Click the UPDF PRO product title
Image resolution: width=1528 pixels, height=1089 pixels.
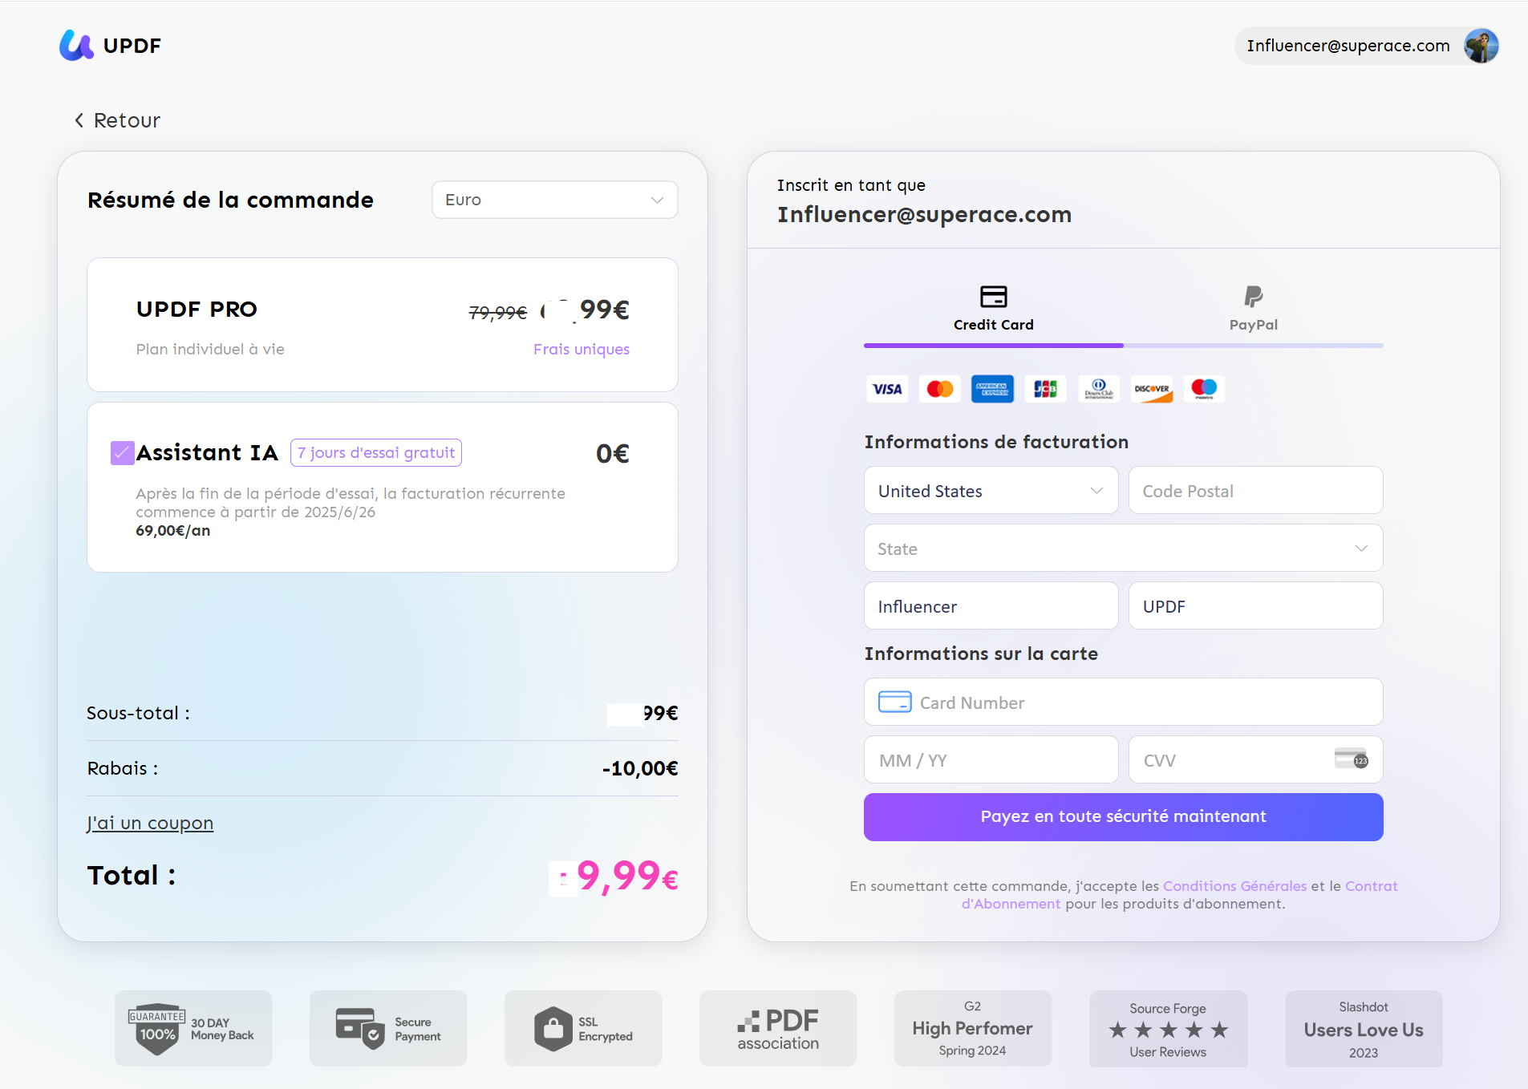click(197, 310)
